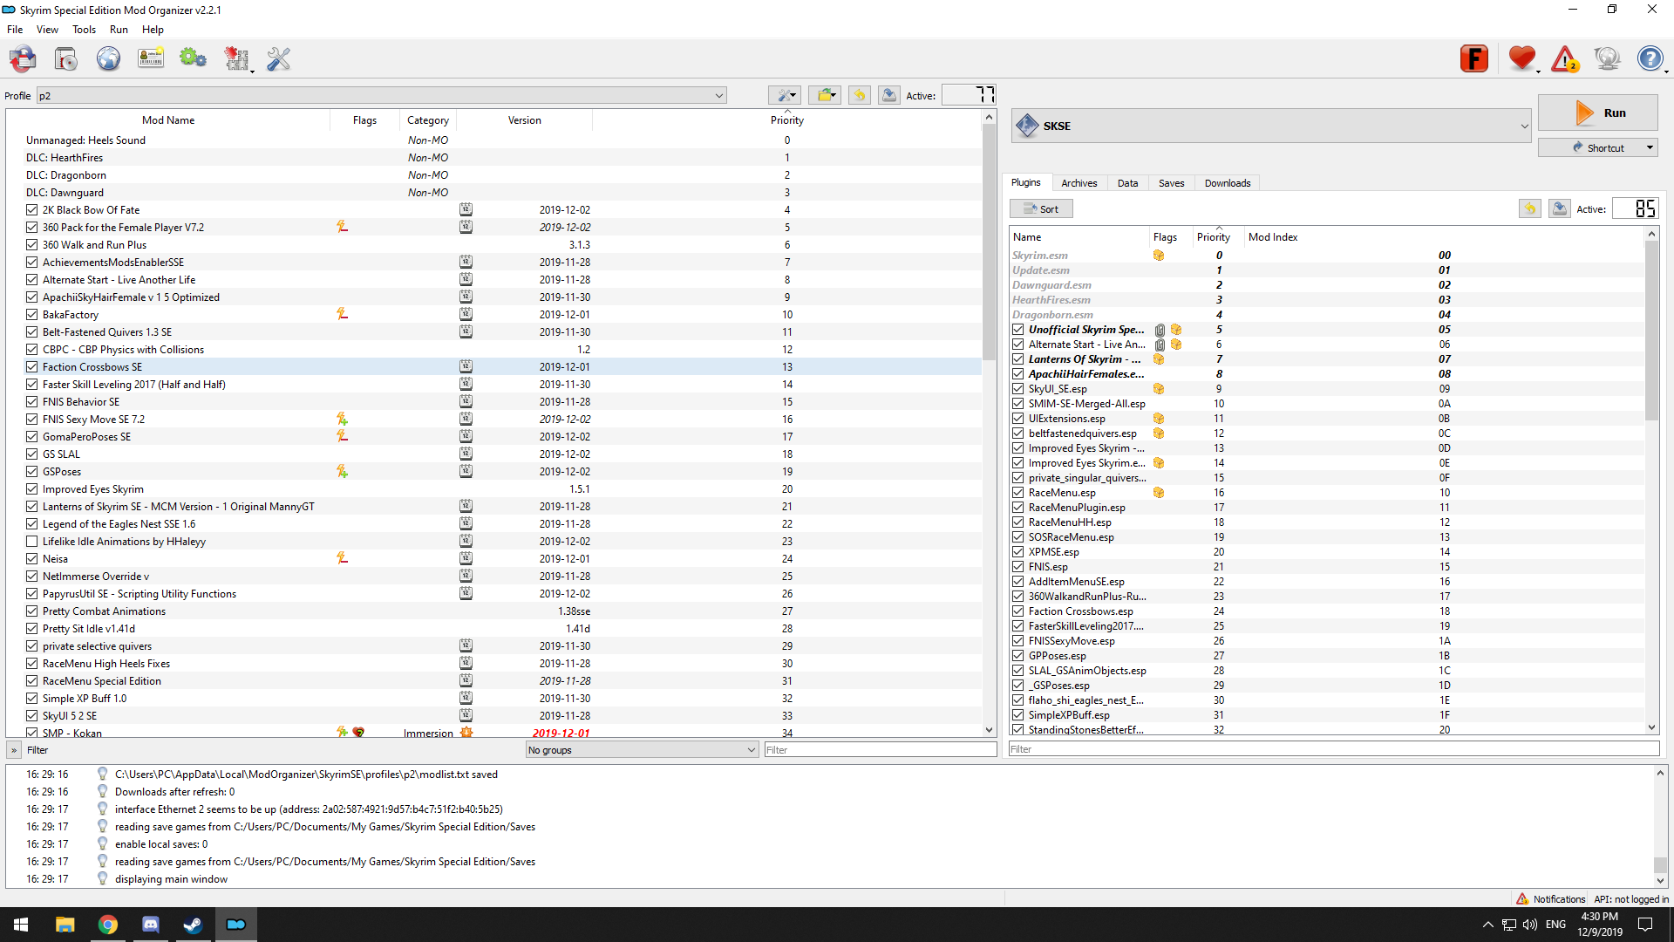Restore plugin list backup yellow arrow
The height and width of the screenshot is (942, 1674).
(1530, 208)
